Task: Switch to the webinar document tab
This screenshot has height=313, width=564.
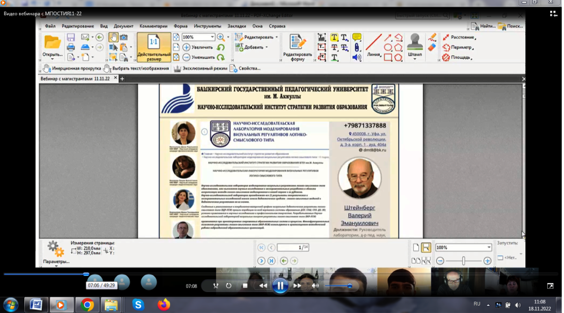Action: click(x=75, y=79)
